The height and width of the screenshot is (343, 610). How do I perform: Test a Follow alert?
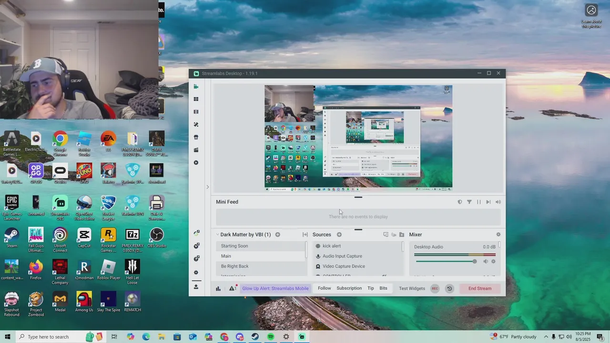324,288
